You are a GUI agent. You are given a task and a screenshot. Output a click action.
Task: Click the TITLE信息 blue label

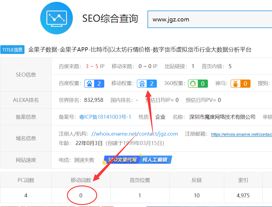coord(12,50)
